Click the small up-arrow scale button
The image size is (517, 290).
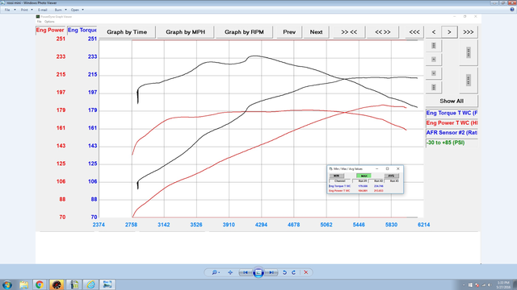click(434, 59)
